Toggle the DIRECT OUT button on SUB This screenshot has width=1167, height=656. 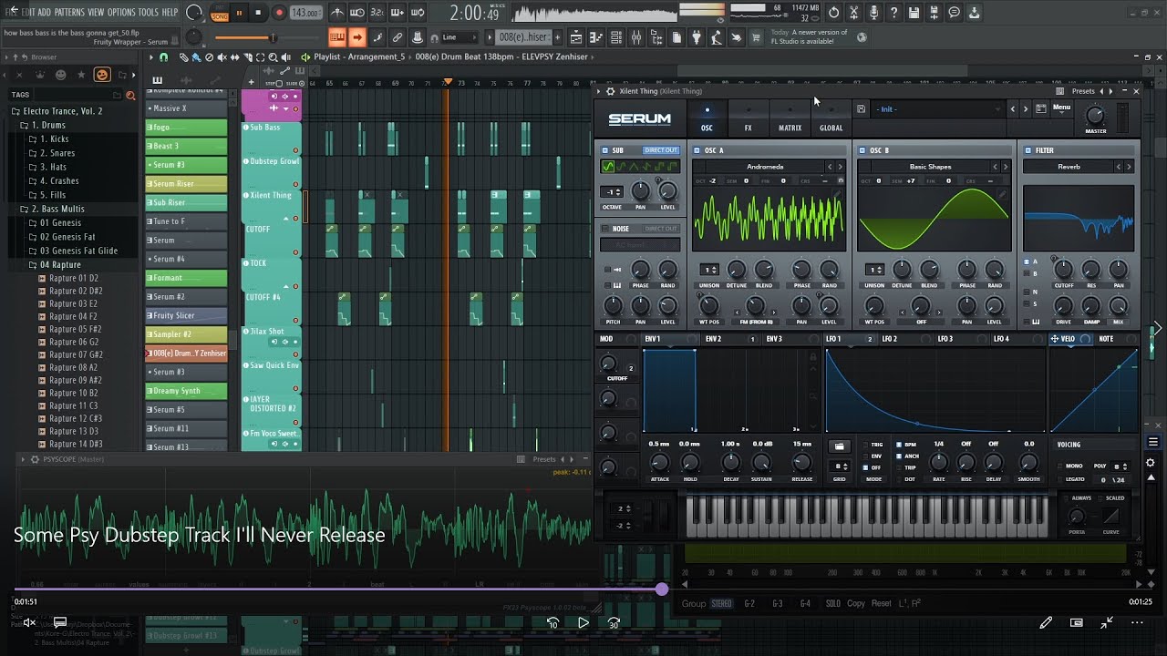661,150
